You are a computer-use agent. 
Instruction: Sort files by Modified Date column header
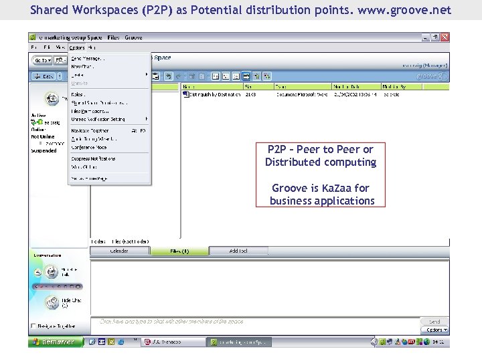tap(357, 86)
